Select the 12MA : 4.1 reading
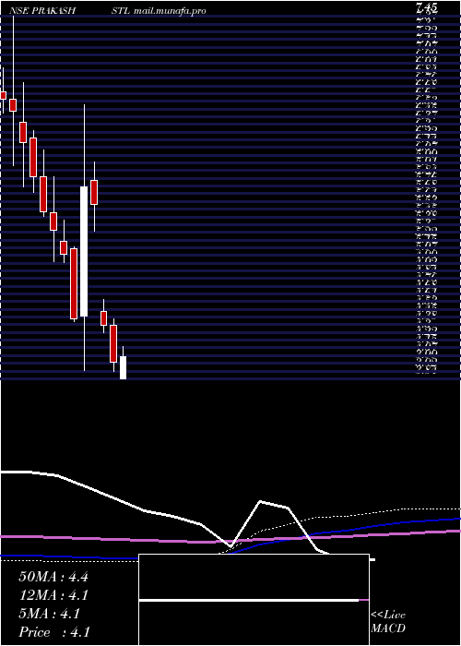461x646 pixels. point(53,595)
